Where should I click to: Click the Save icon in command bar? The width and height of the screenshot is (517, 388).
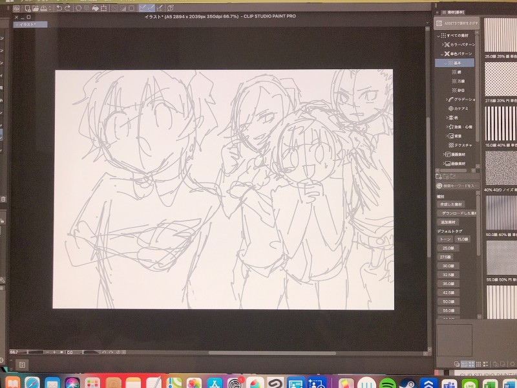[x=43, y=8]
